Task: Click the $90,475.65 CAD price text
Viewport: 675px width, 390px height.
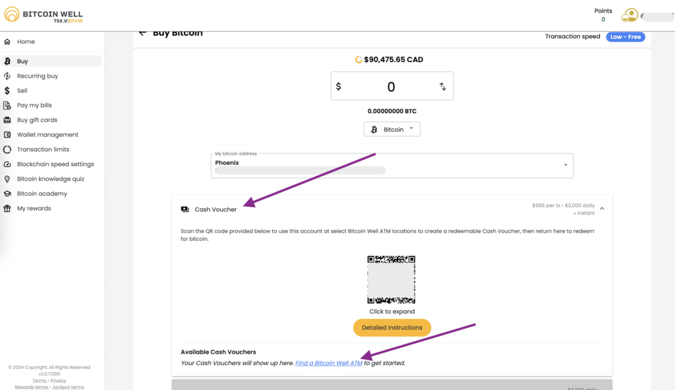Action: tap(394, 59)
